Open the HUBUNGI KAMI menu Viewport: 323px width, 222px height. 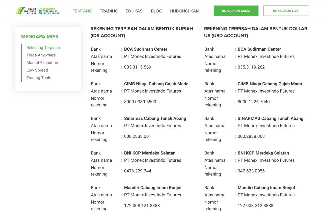coord(185,11)
